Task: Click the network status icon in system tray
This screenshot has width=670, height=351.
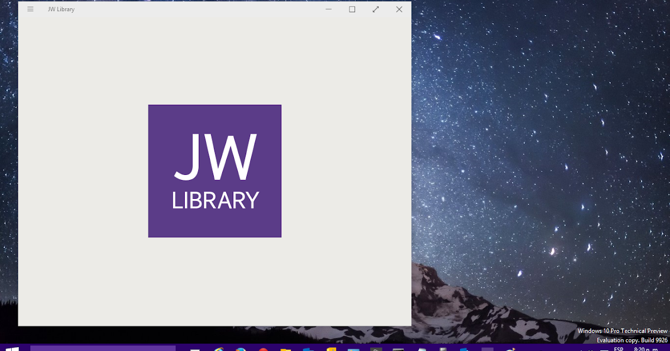Action: point(591,349)
